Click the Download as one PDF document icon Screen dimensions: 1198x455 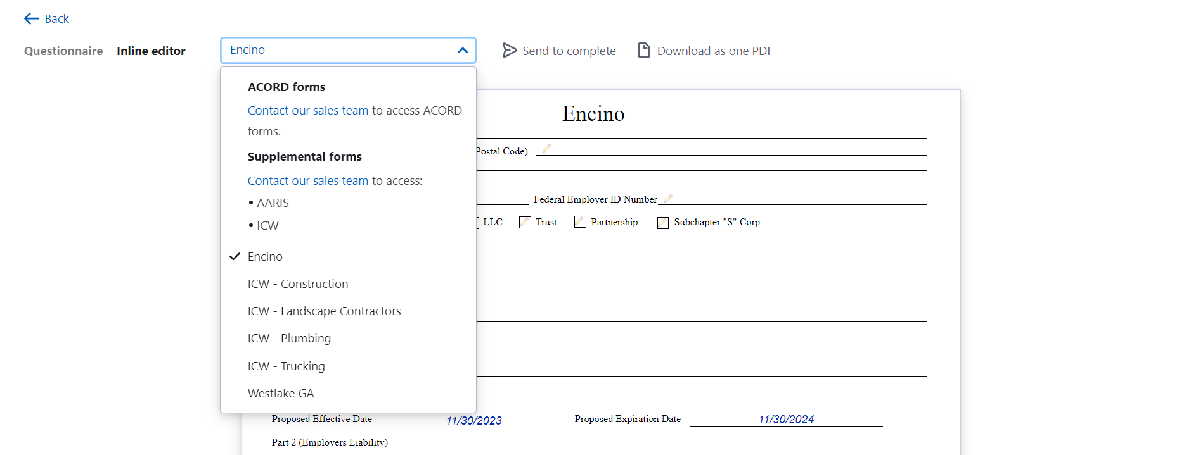pos(643,51)
